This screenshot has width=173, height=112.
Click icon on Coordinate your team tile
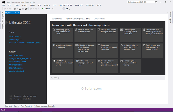[x=99, y=61]
